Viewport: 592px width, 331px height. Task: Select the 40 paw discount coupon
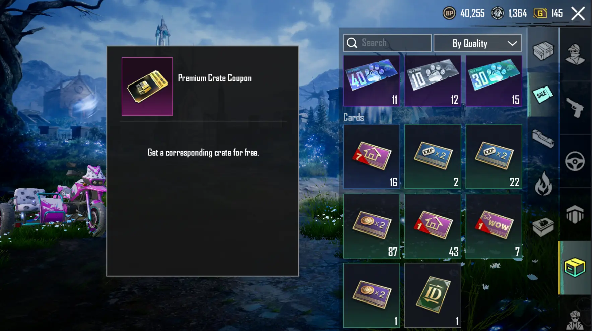(x=372, y=80)
